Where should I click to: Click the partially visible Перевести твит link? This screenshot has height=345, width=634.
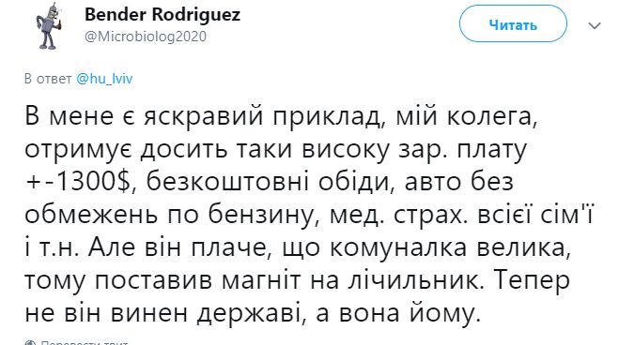coord(85,343)
